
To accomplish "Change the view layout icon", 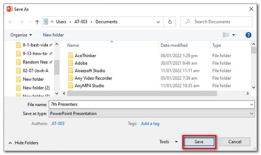I will [x=226, y=35].
